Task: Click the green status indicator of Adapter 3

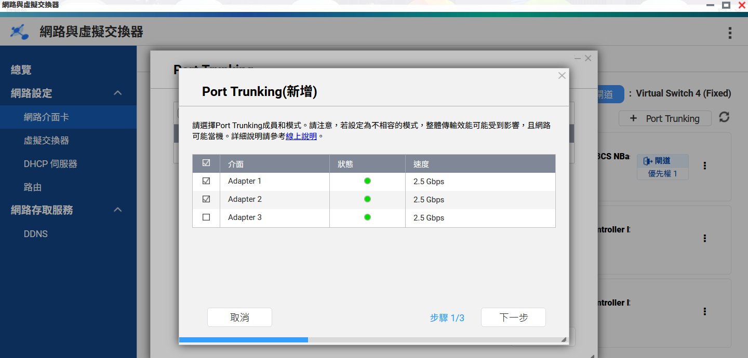Action: tap(367, 217)
